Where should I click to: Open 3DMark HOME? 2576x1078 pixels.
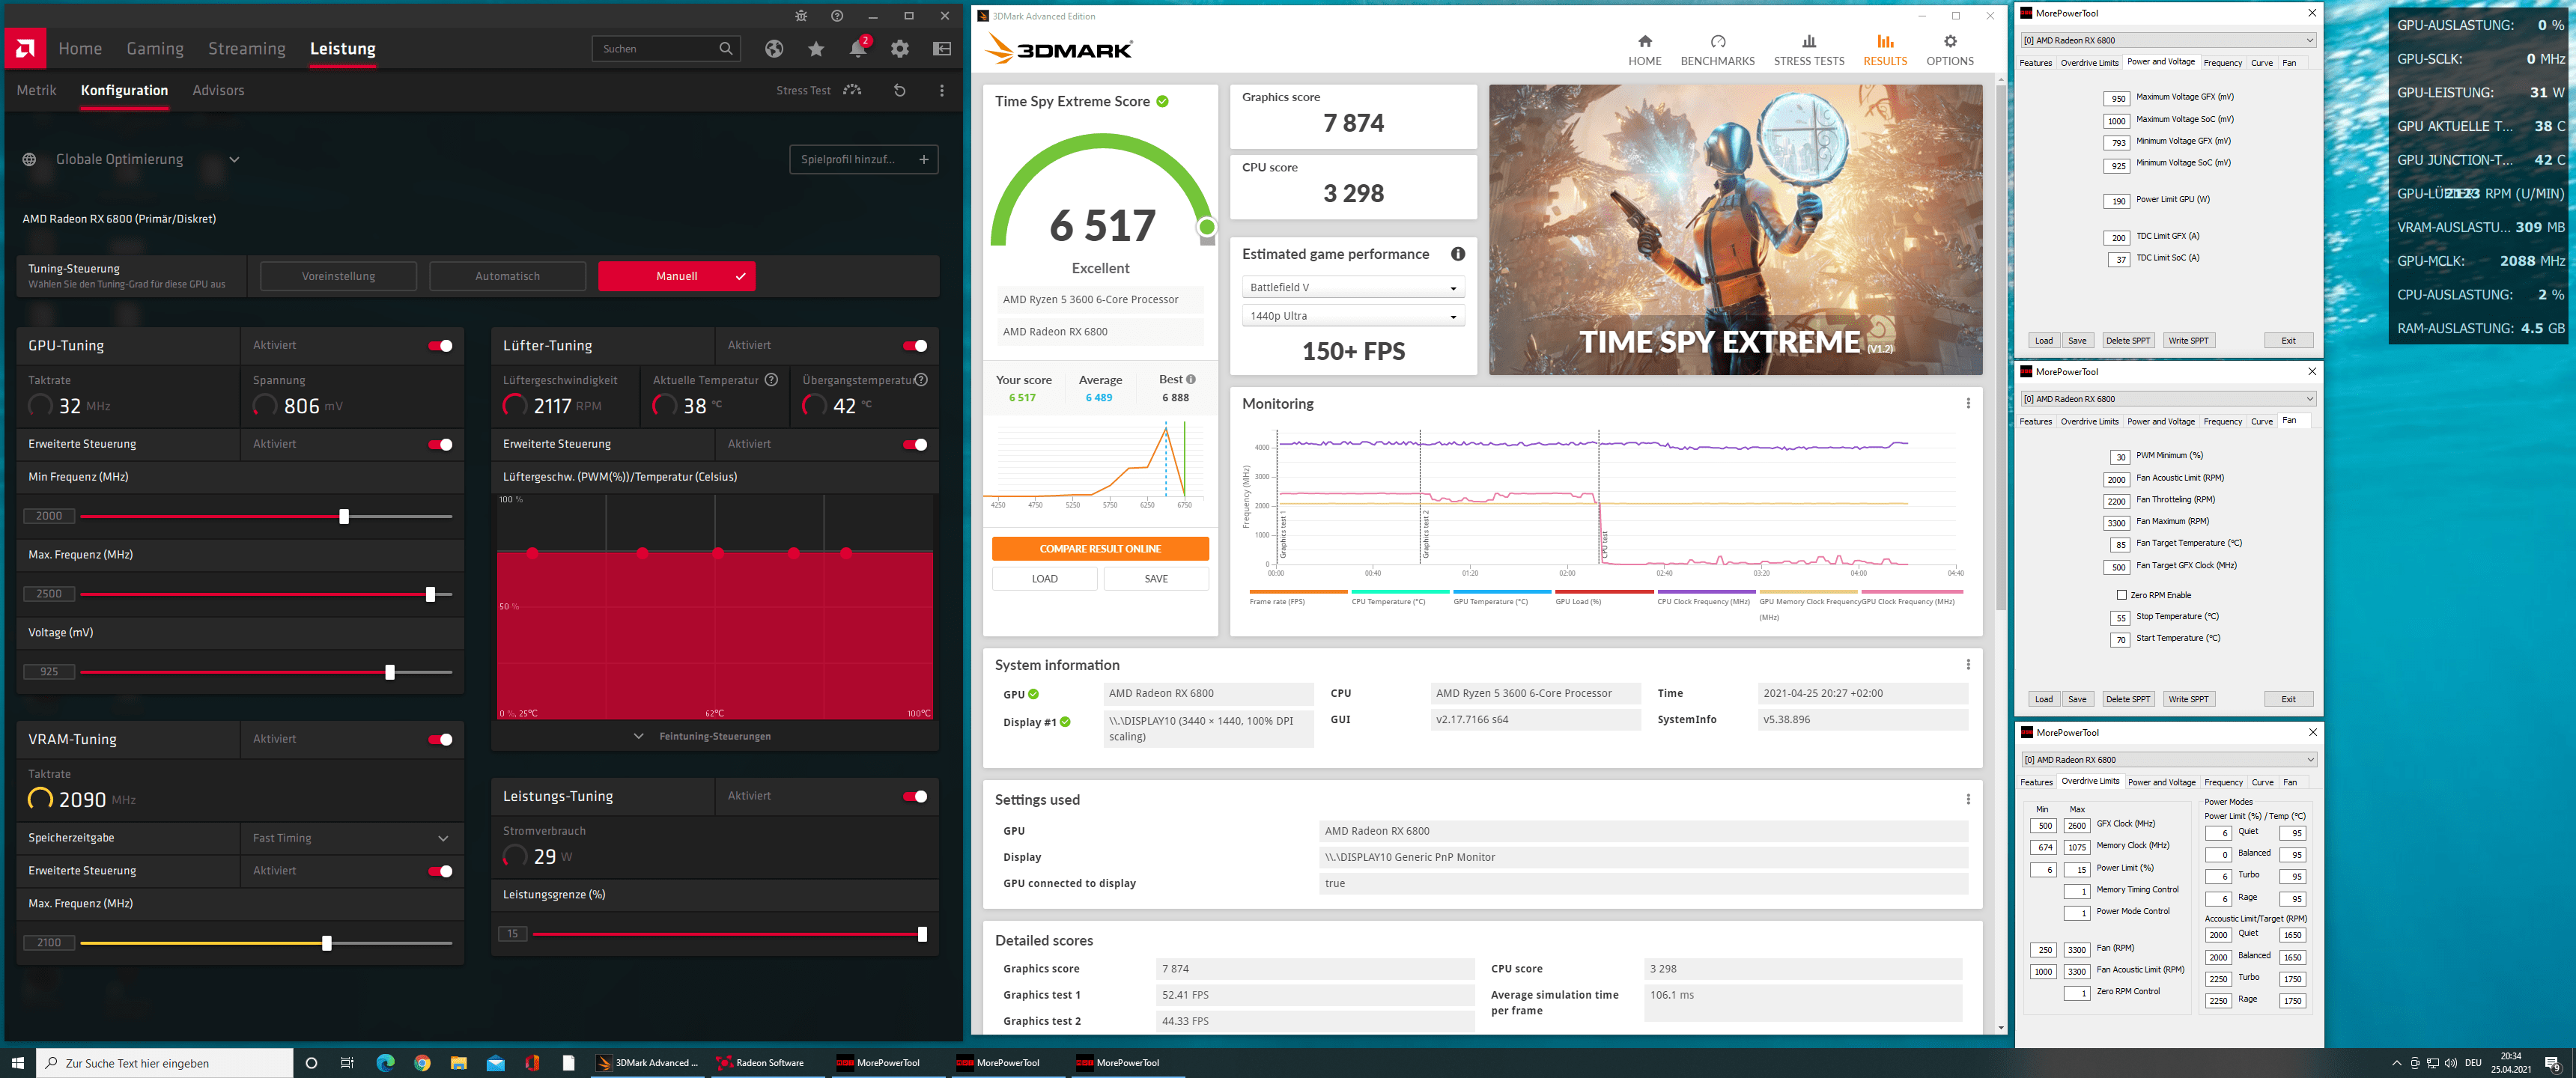[x=1644, y=49]
